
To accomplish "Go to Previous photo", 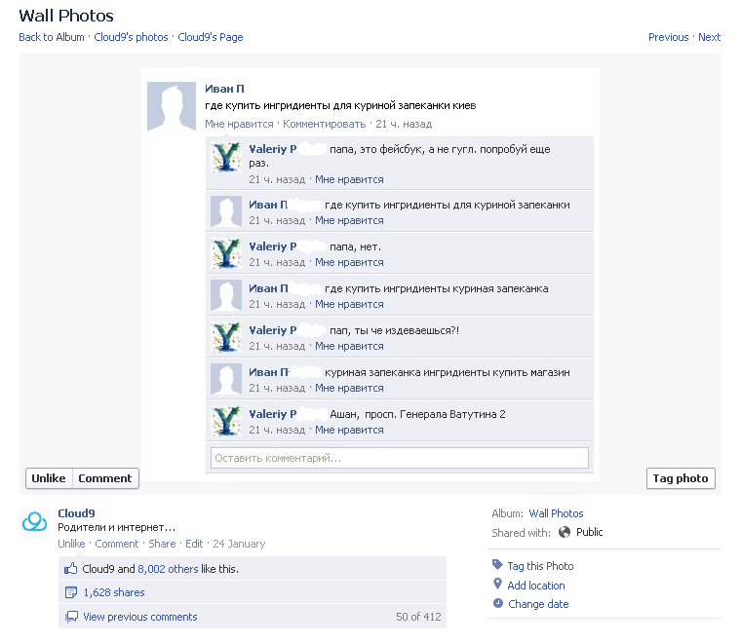I will [668, 37].
